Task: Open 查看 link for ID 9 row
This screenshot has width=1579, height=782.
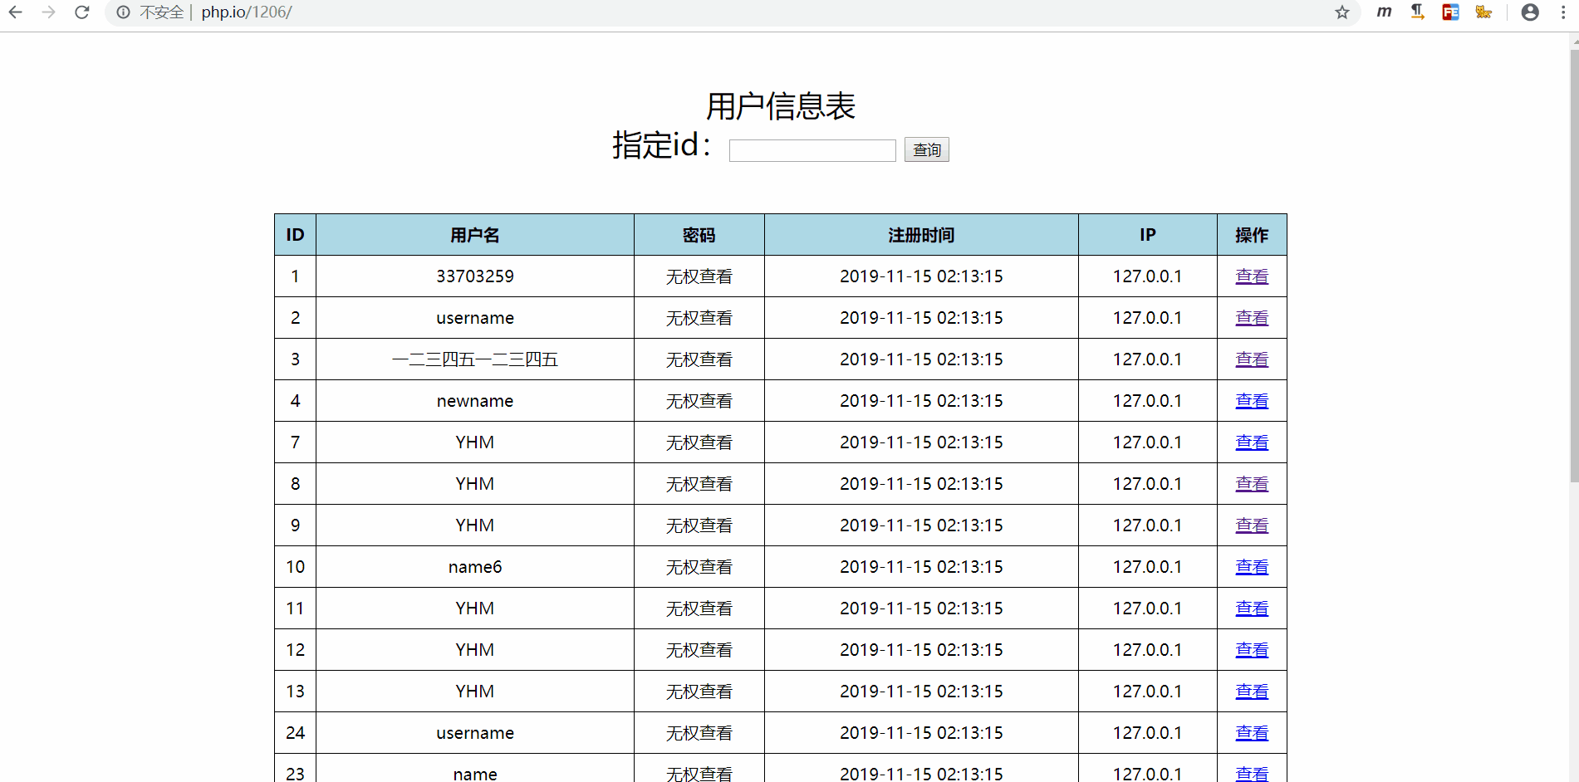Action: (x=1252, y=525)
